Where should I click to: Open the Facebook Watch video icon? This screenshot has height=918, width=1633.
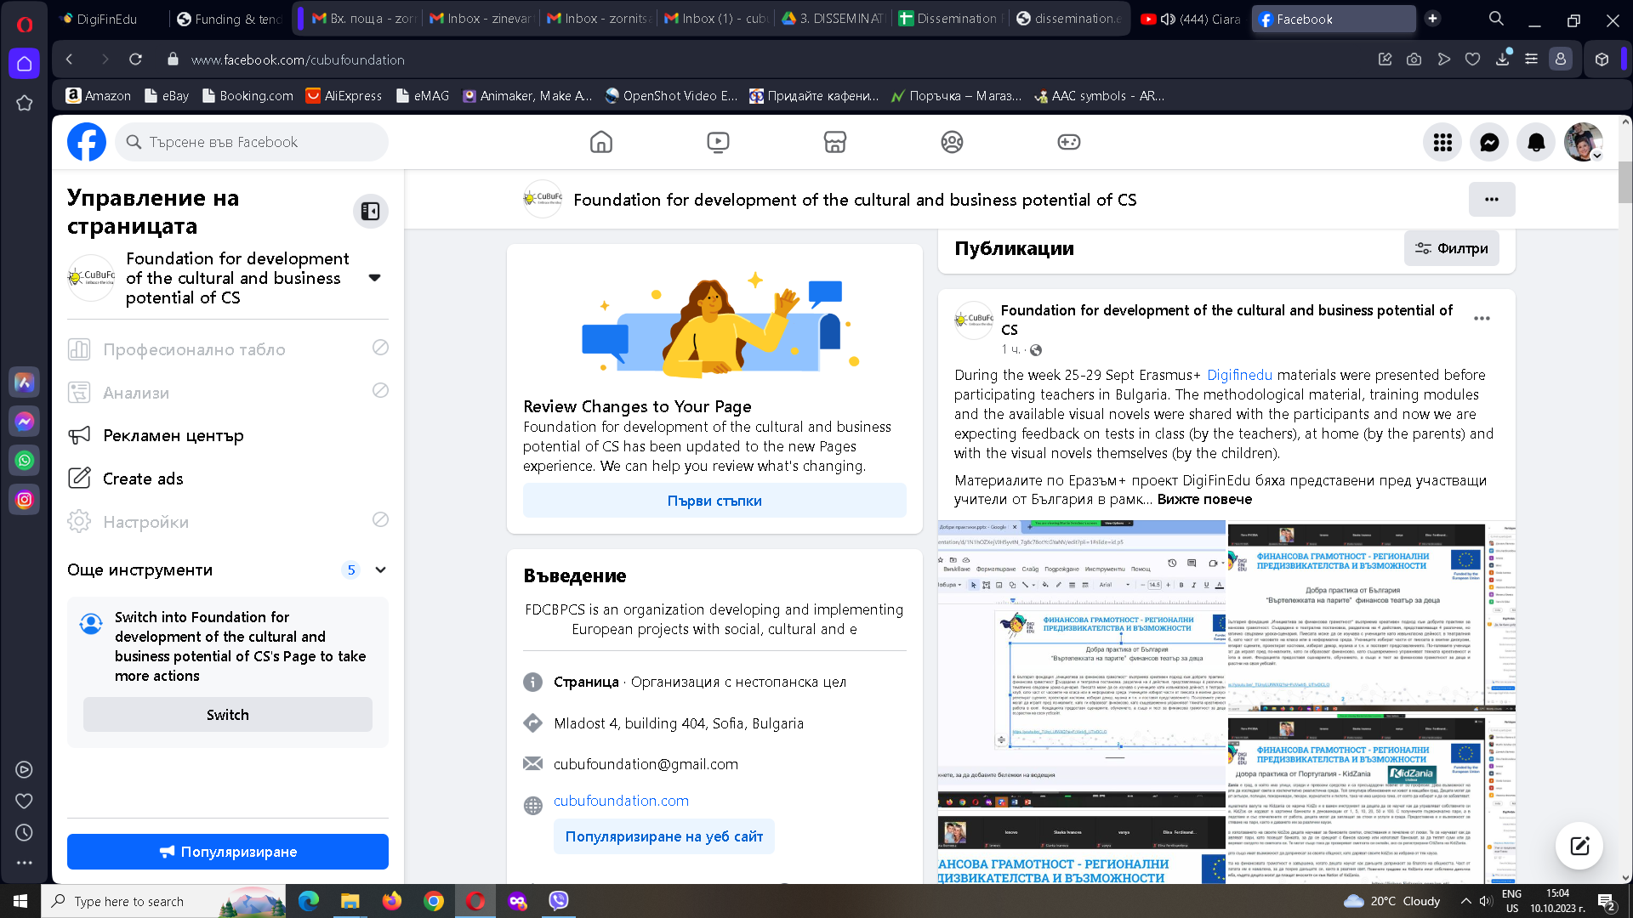(x=718, y=142)
